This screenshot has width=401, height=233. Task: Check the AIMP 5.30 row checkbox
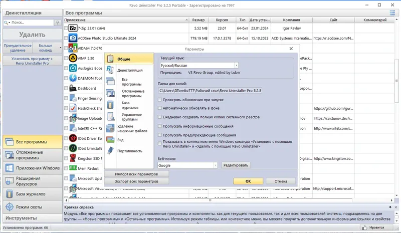pyautogui.click(x=66, y=58)
